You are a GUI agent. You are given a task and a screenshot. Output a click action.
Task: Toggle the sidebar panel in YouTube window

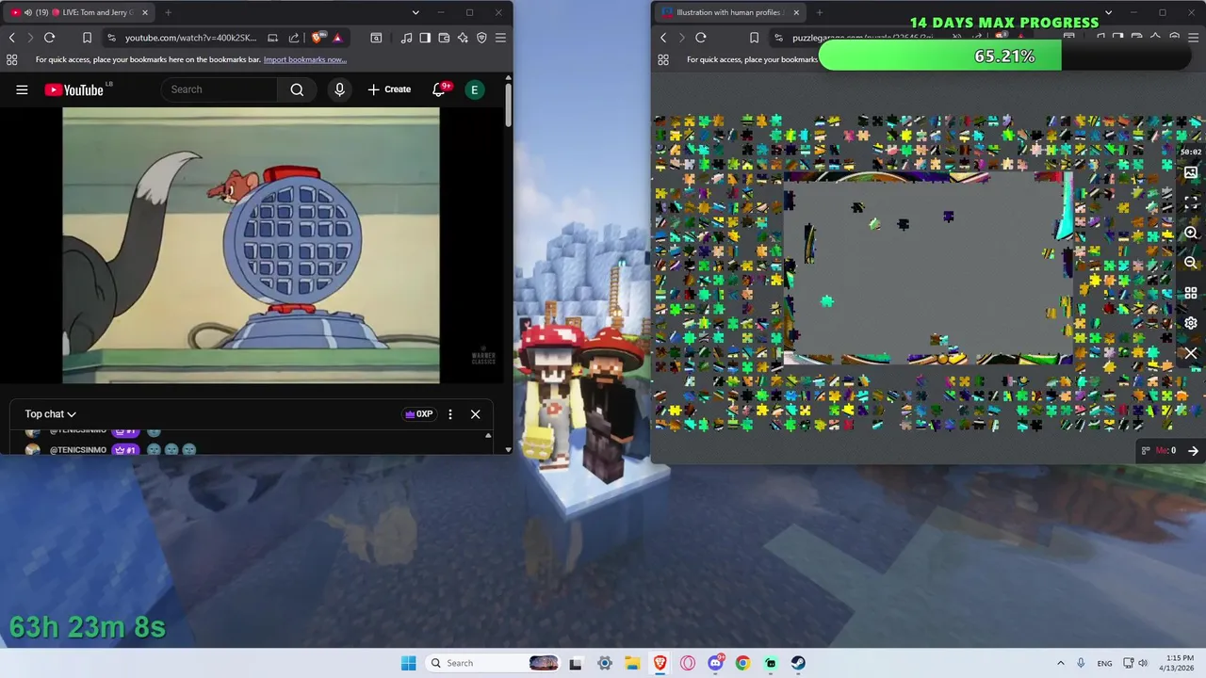(x=425, y=38)
